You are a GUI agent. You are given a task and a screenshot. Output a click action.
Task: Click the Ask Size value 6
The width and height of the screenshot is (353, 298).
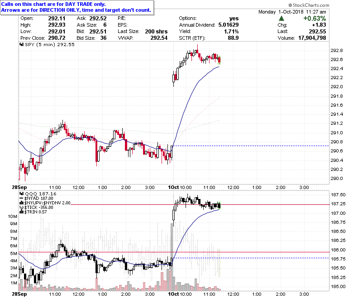(x=105, y=25)
